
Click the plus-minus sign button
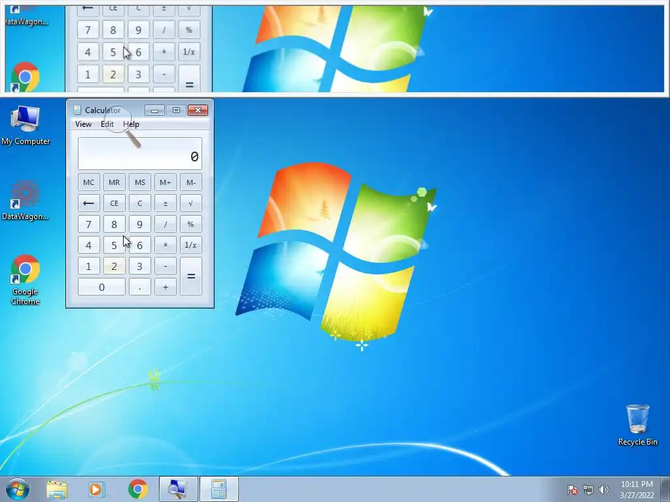[166, 203]
